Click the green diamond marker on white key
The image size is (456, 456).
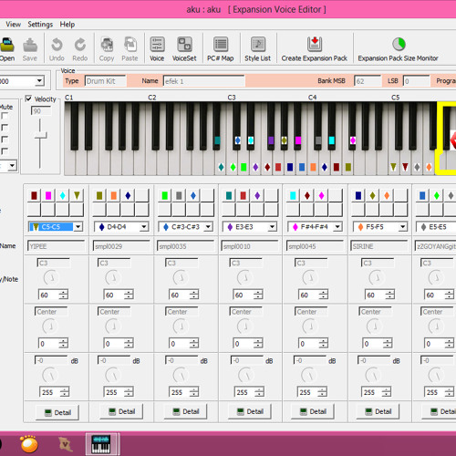point(233,167)
